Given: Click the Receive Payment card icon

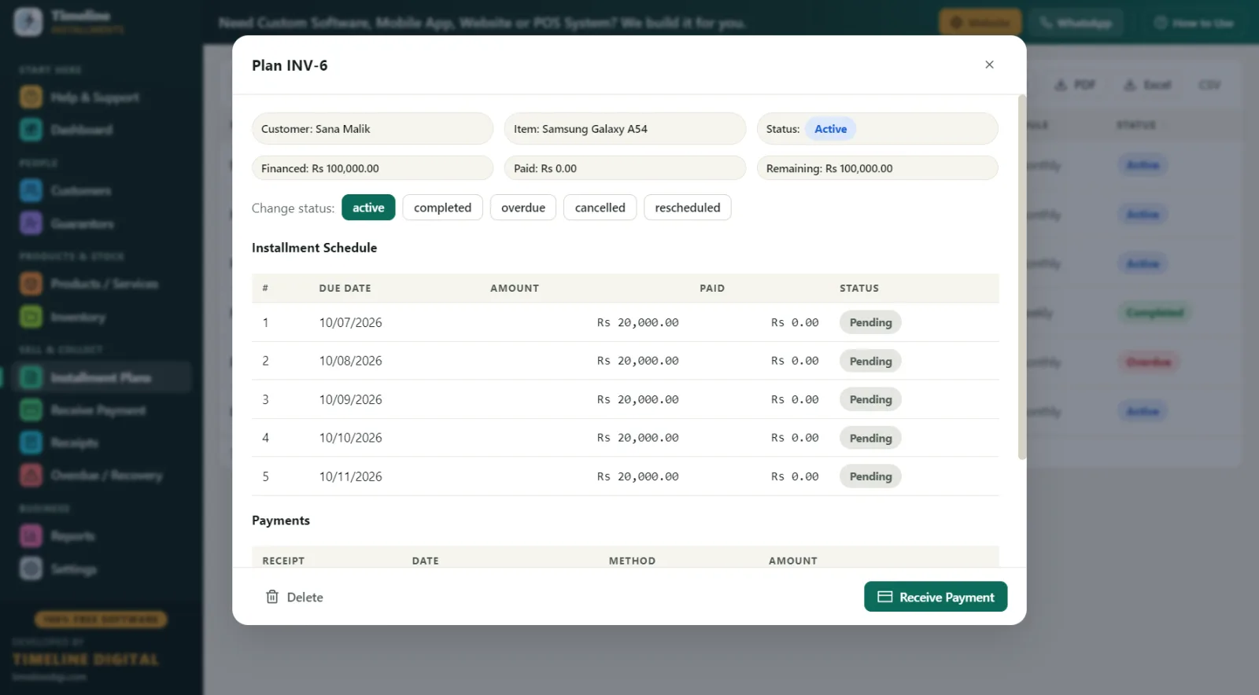Looking at the screenshot, I should pos(884,597).
